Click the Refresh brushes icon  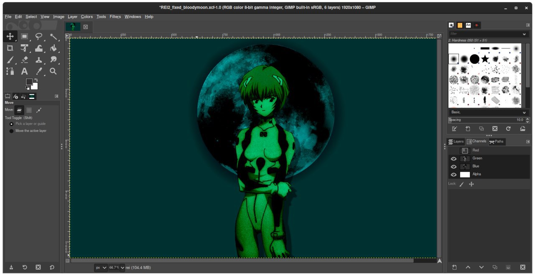pos(508,129)
